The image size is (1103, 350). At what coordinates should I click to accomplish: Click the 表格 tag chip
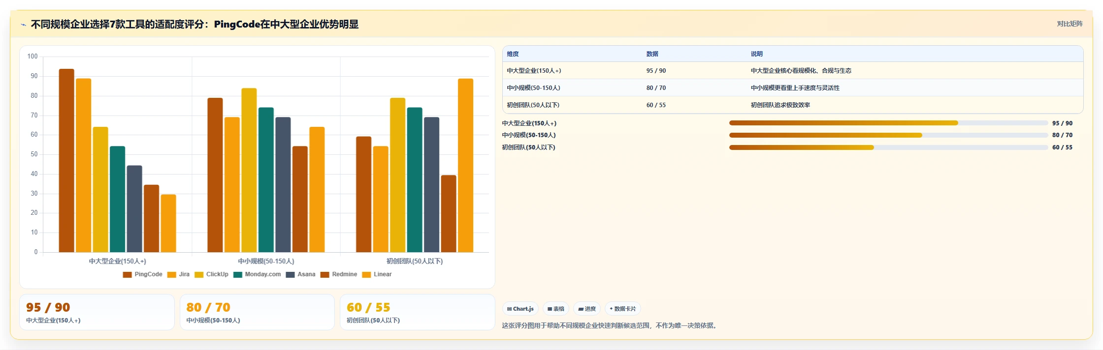(x=556, y=309)
